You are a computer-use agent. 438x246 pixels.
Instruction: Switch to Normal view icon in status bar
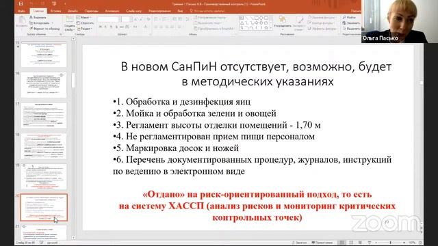(x=342, y=243)
